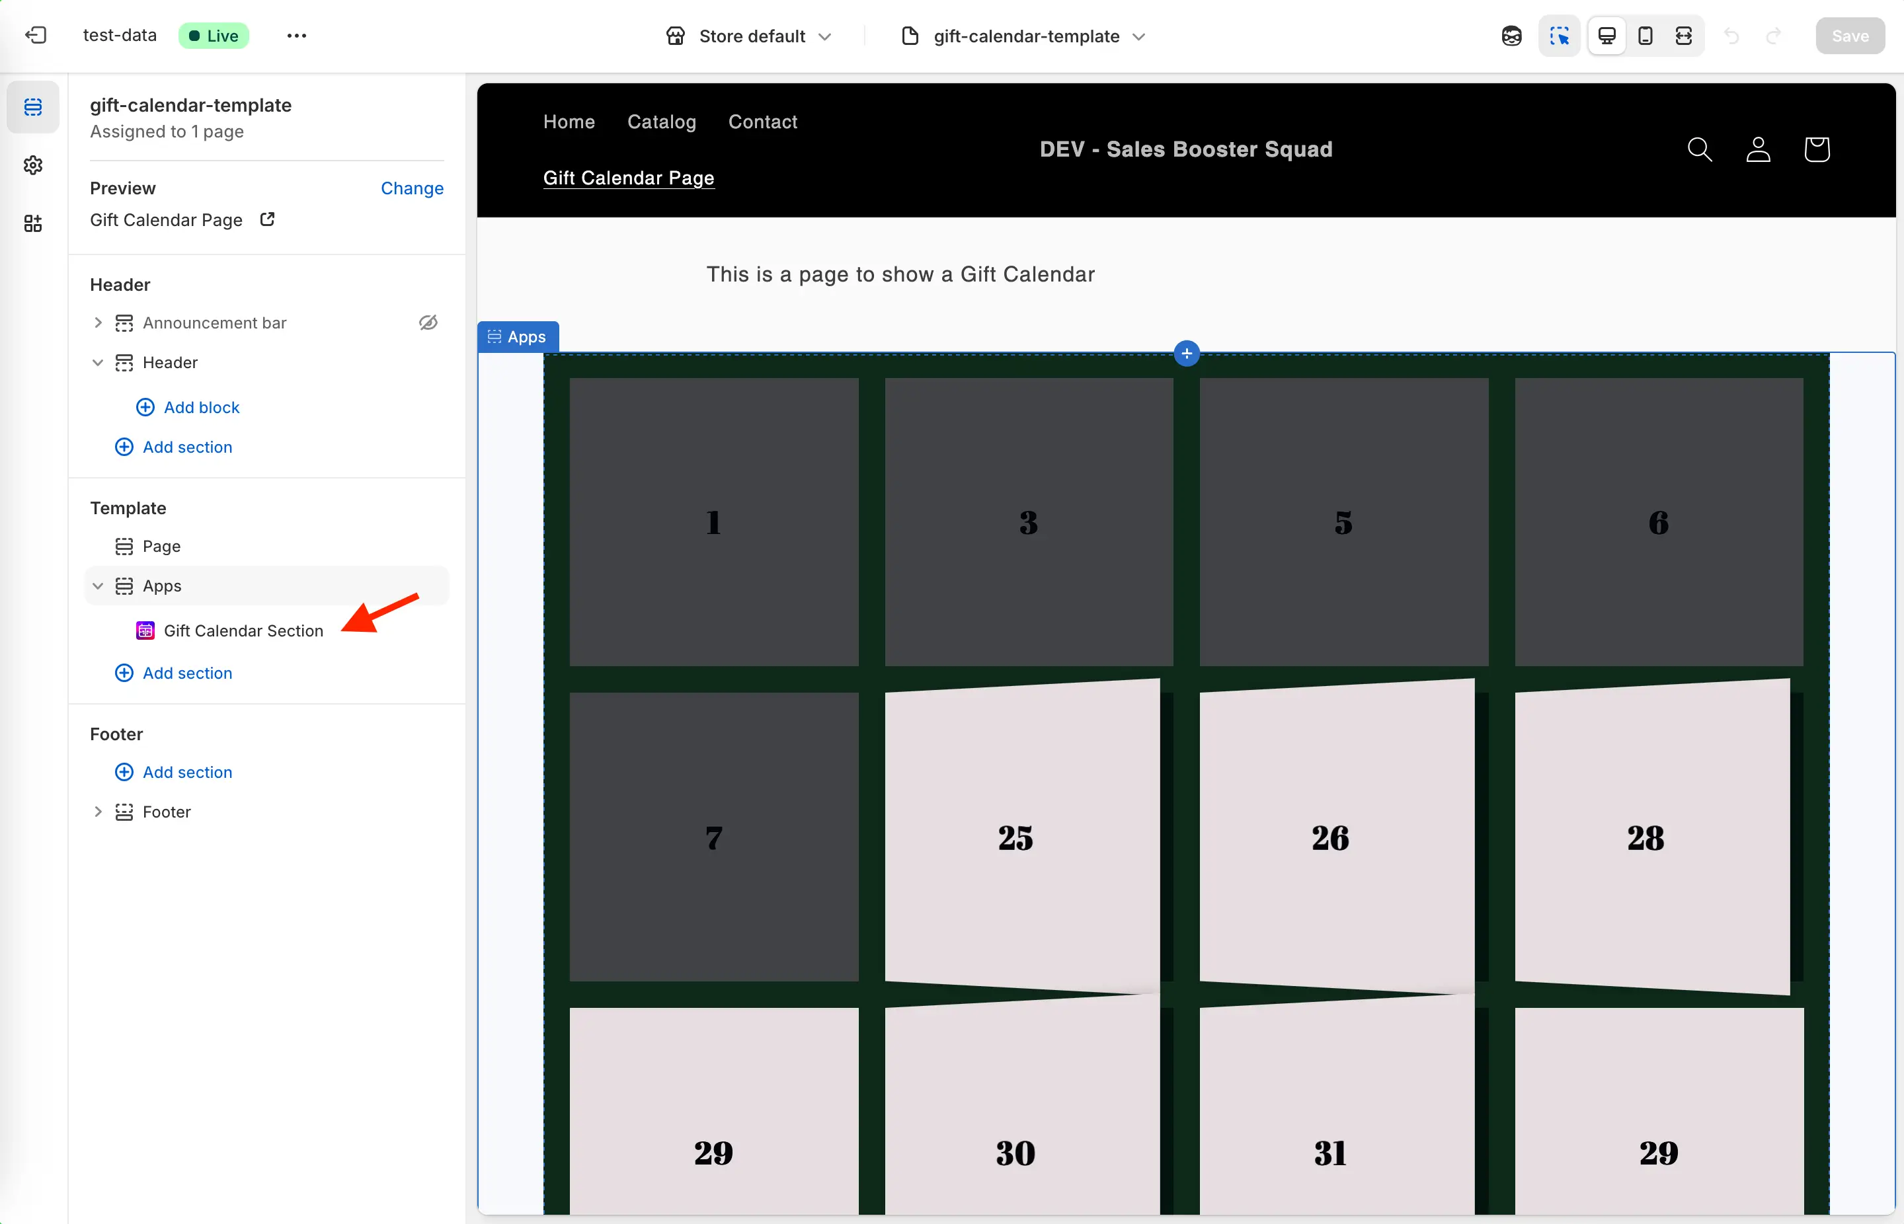Switch to mobile preview view
This screenshot has height=1224, width=1904.
tap(1646, 36)
